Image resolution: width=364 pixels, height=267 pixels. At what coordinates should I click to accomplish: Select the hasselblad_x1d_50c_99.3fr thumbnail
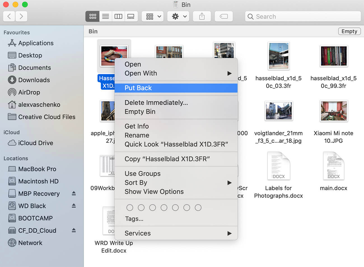[x=334, y=56]
